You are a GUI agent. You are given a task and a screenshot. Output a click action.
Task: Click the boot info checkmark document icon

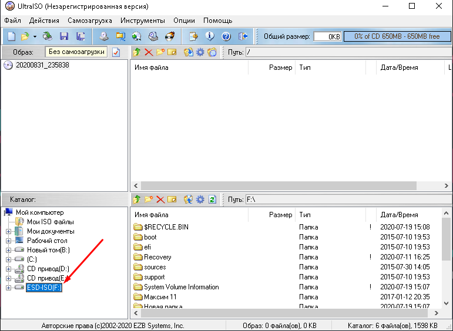pyautogui.click(x=116, y=52)
